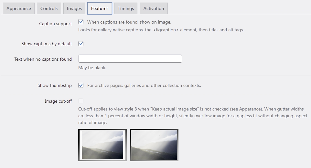Click the Text when no captions found label
The image size is (311, 168).
click(x=43, y=59)
